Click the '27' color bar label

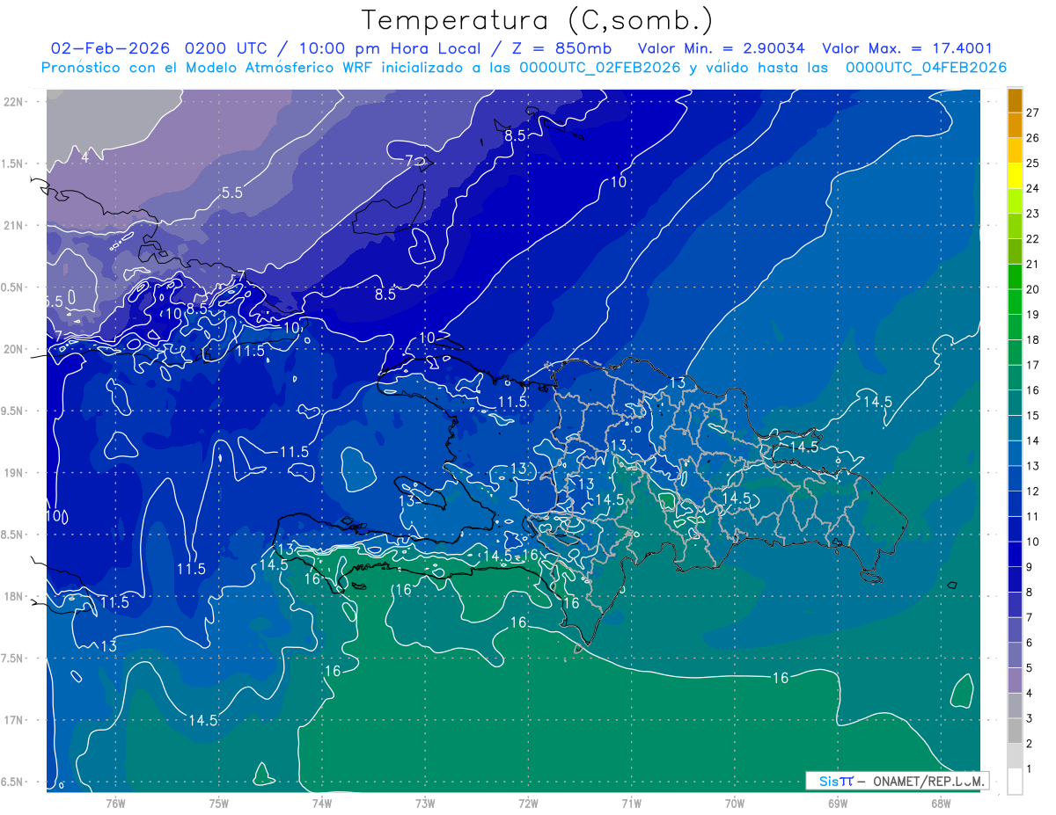pyautogui.click(x=1033, y=113)
